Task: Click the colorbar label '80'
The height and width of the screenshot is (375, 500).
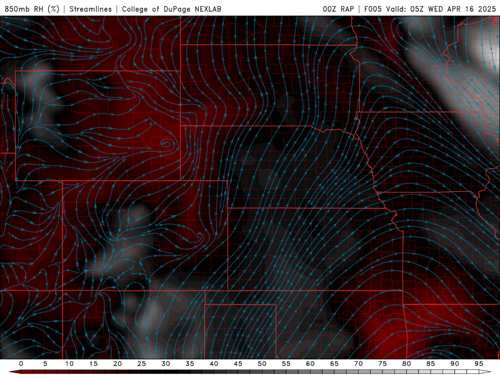Action: (406, 364)
